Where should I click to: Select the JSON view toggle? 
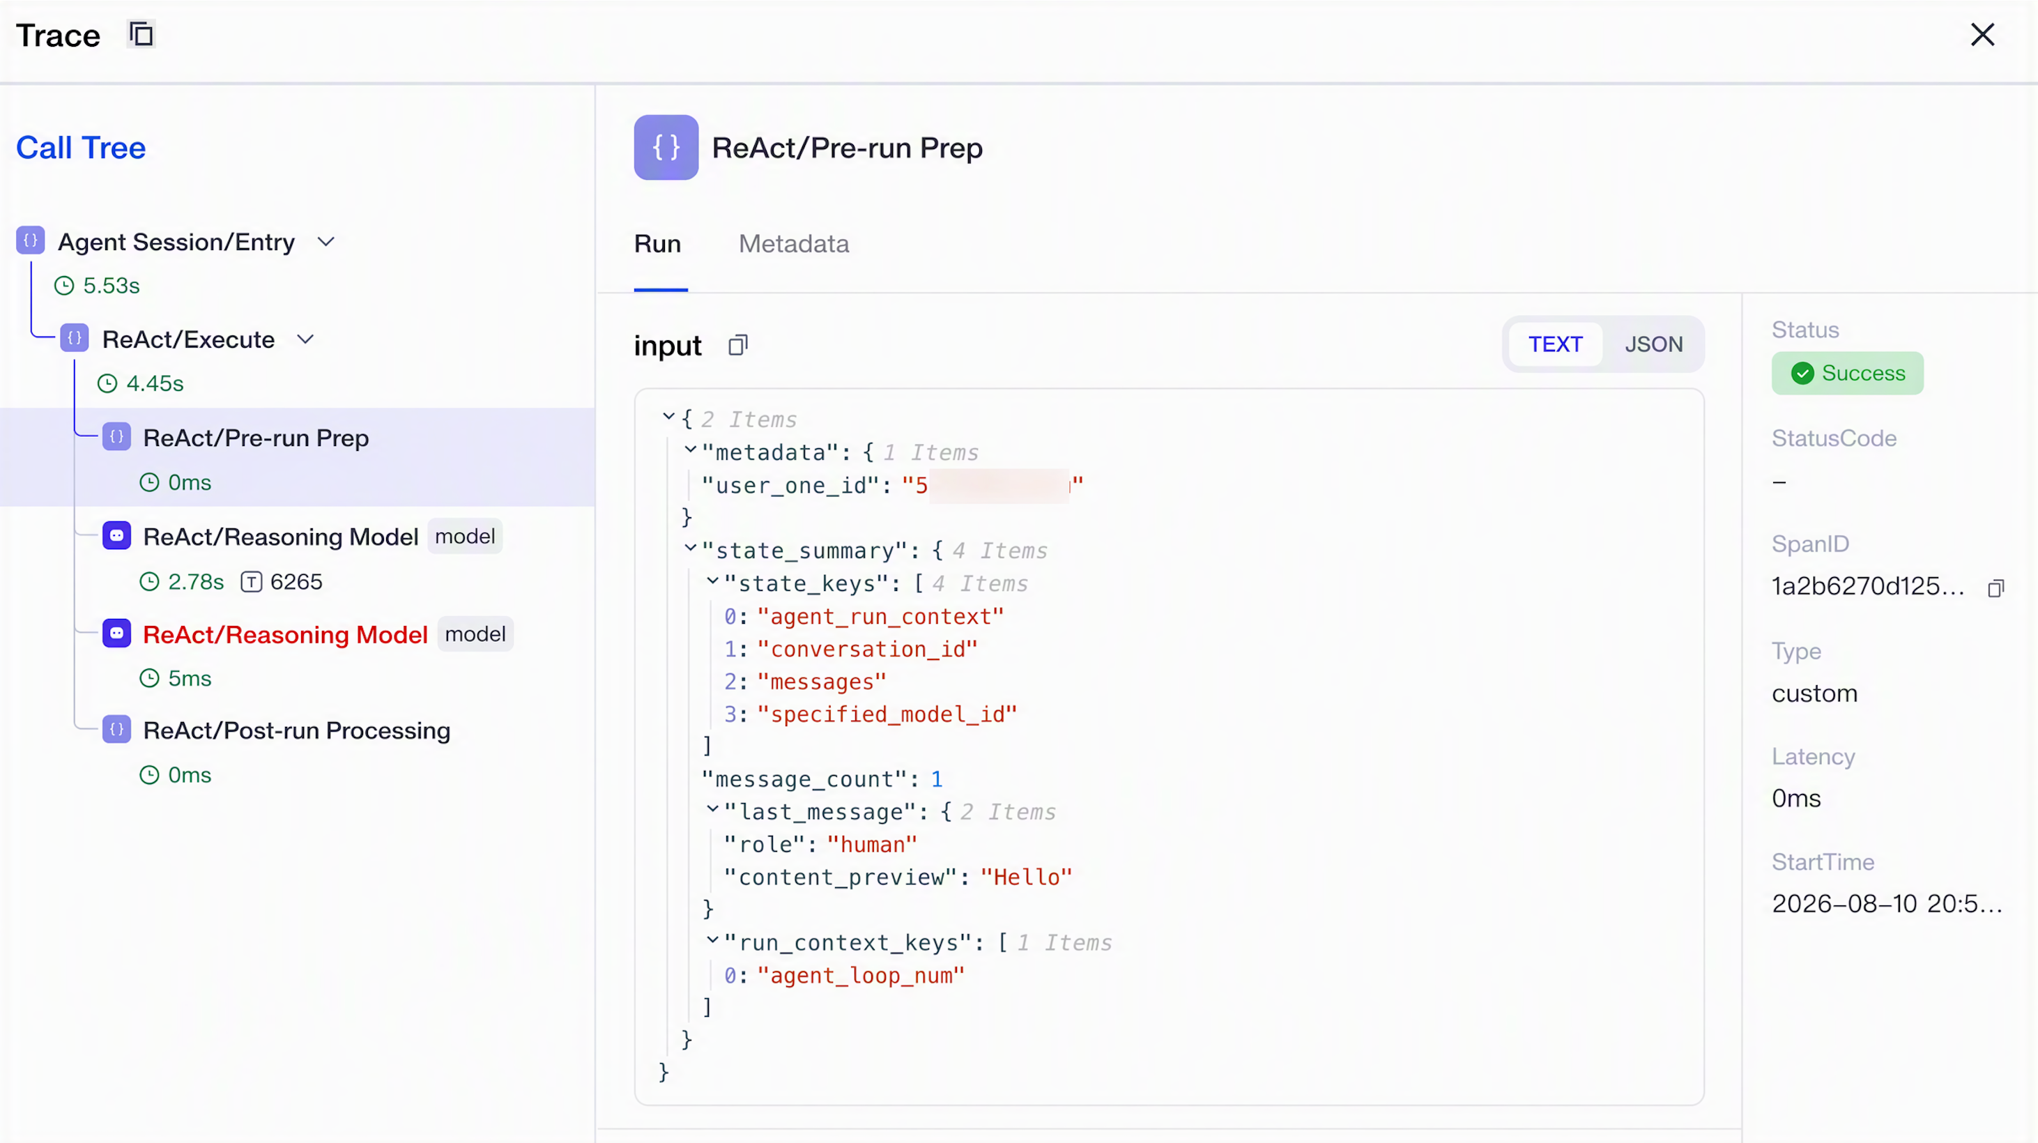pyautogui.click(x=1653, y=344)
